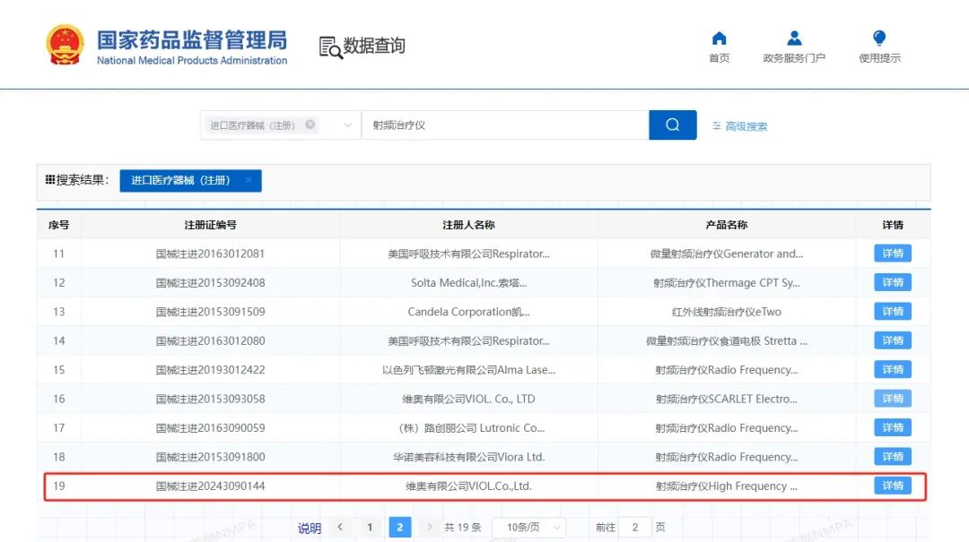Click the 政务服务门户 portal person icon
969x542 pixels.
(793, 36)
